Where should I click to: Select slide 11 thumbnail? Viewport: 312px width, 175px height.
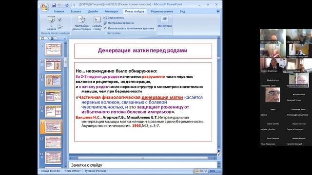tap(53, 80)
